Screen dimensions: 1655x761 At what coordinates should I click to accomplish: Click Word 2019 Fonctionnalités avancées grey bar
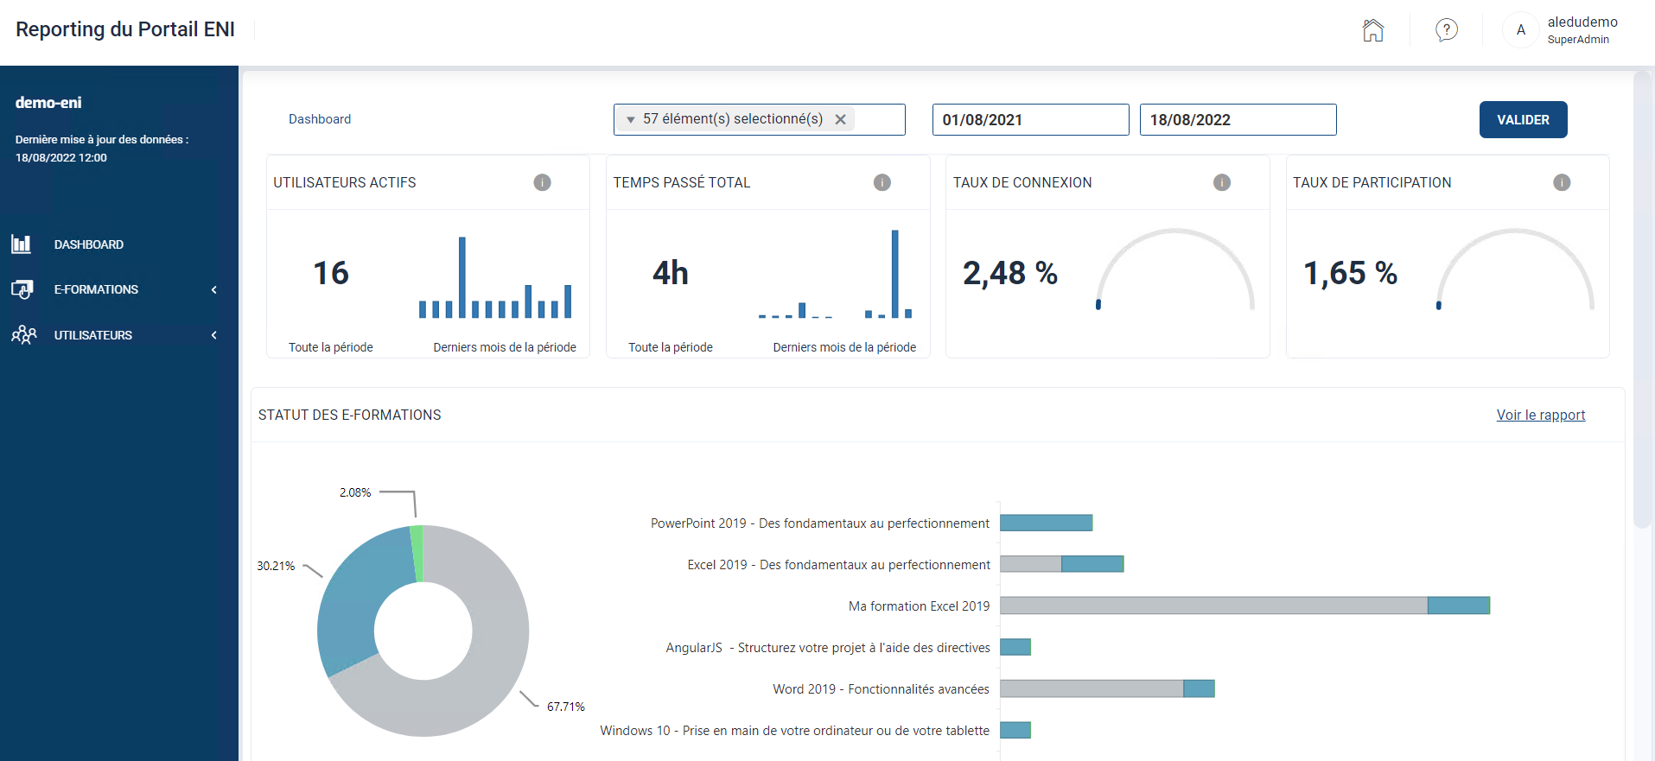(1092, 688)
